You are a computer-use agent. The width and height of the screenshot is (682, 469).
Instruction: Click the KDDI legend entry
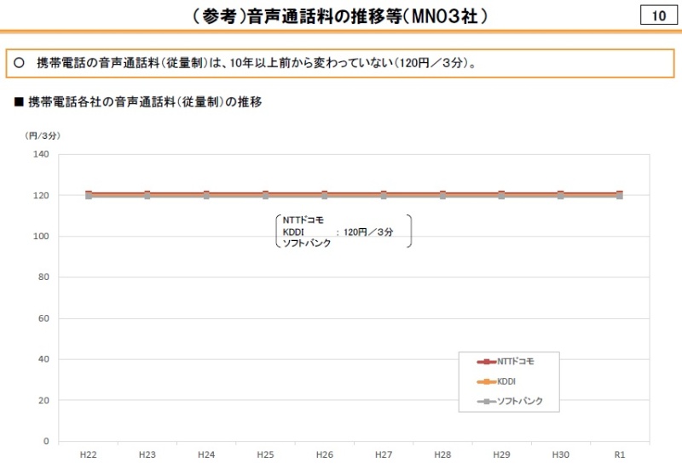496,381
